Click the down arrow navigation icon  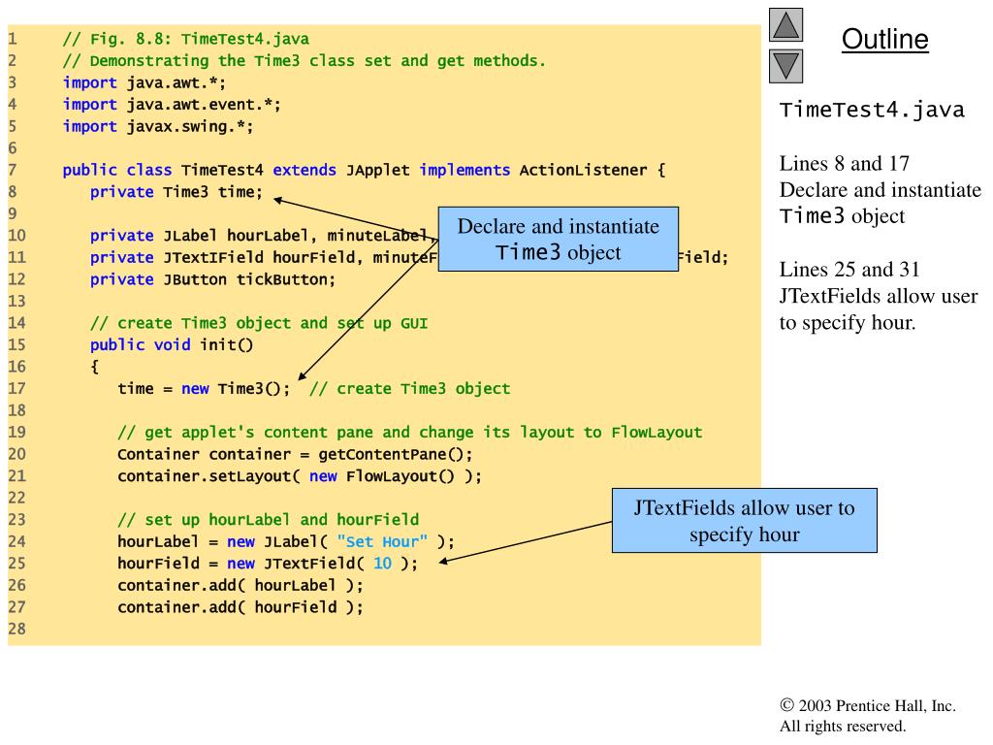[785, 67]
